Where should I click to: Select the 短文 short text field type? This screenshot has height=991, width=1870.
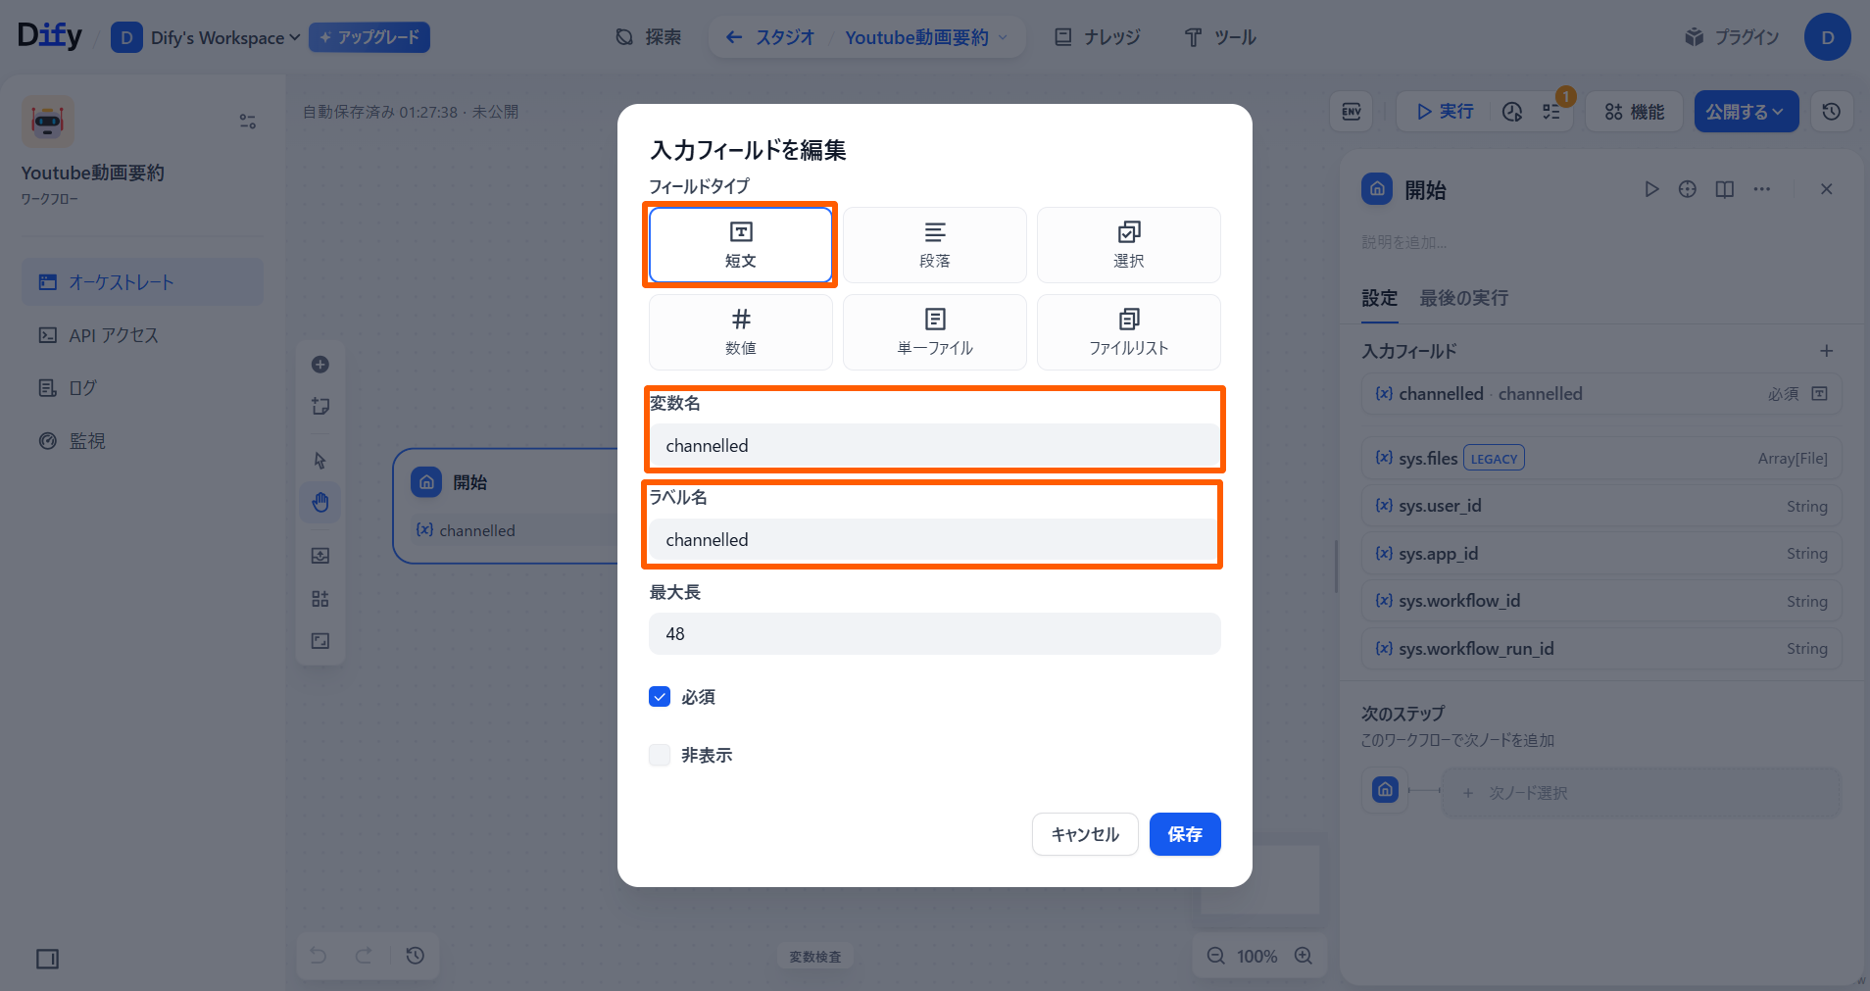(740, 245)
